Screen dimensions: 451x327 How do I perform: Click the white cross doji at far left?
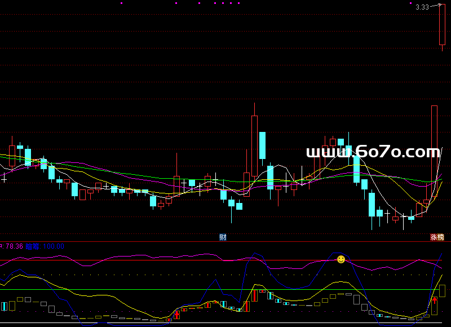pos(5,179)
